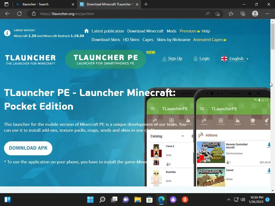Reload the page with the refresh icon
Viewport: 275px width, 206px height.
pyautogui.click(x=19, y=14)
